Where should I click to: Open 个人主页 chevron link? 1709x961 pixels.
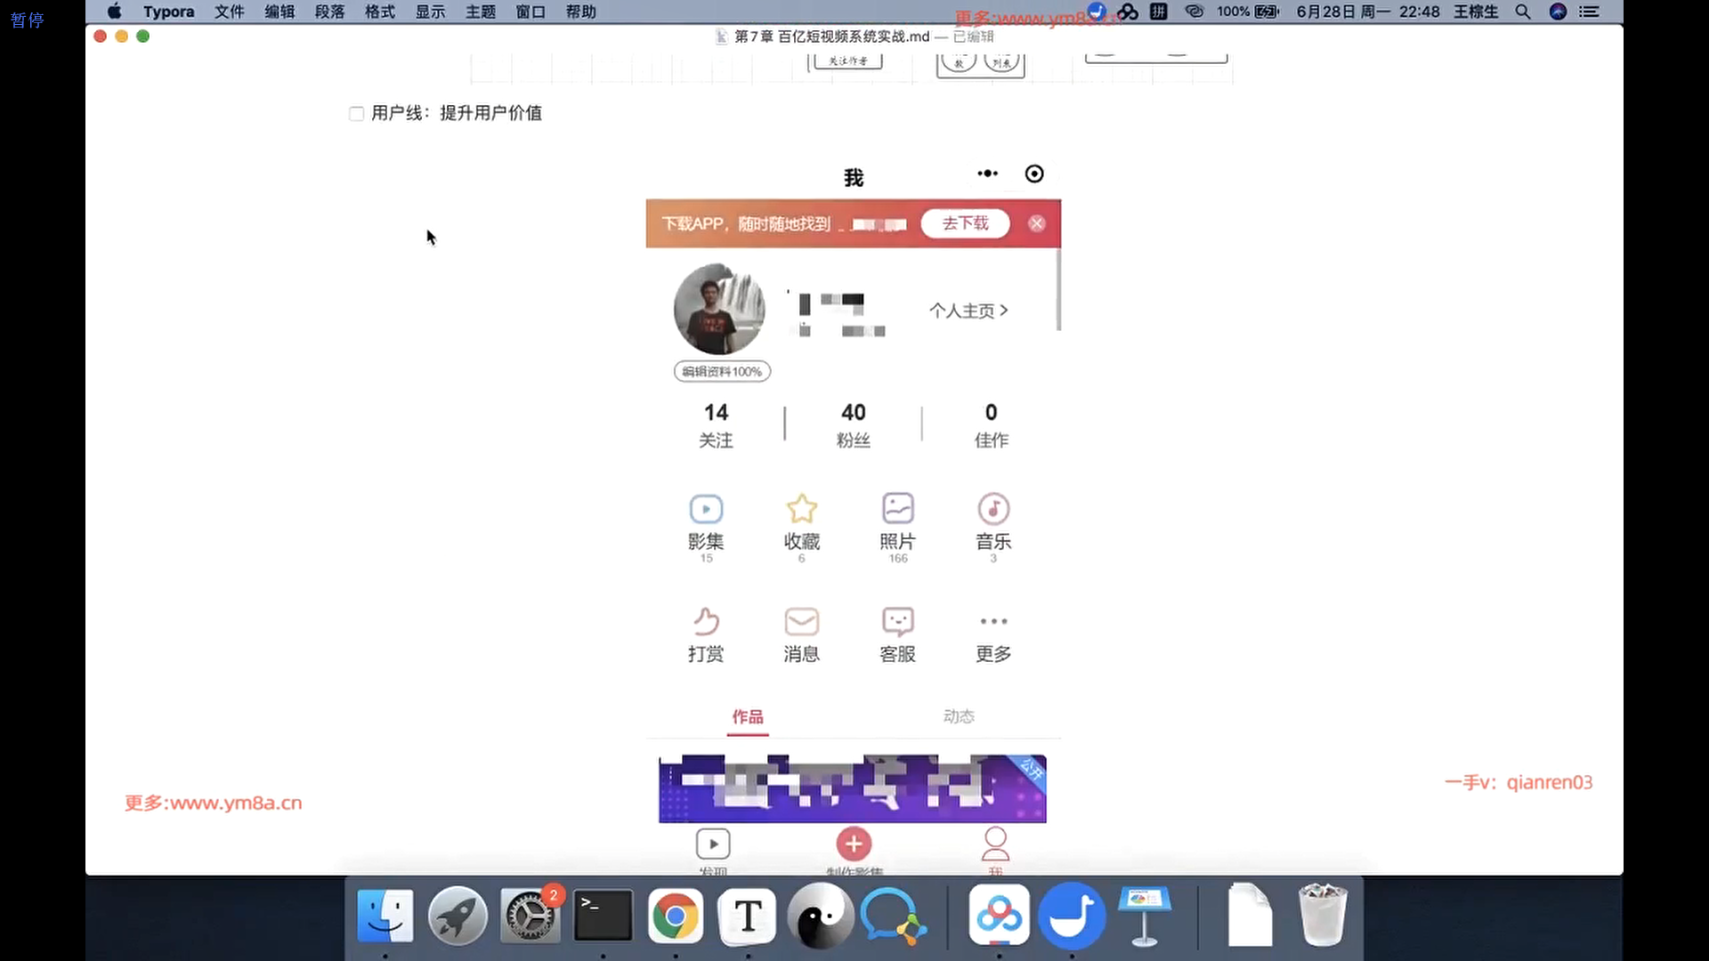pyautogui.click(x=968, y=311)
